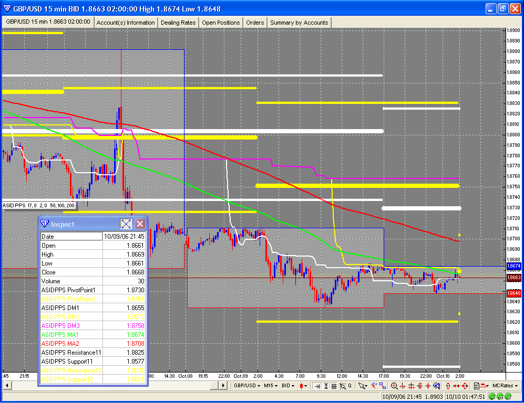The height and width of the screenshot is (403, 524).
Task: Select the arrow pointer cursor tool
Action: point(362,386)
